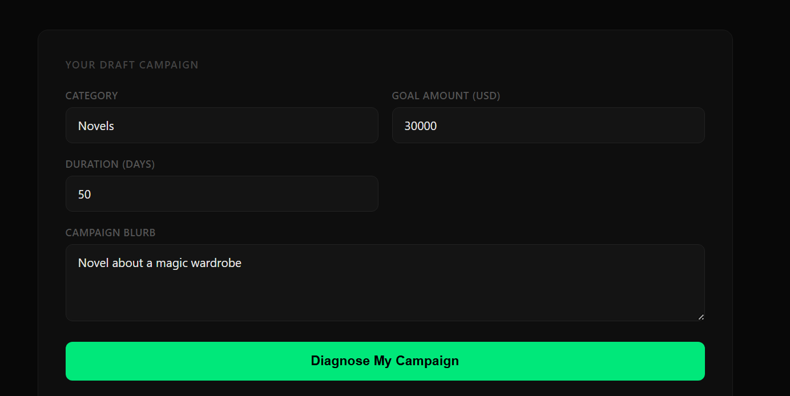Place cursor on the 'Novels' text
The image size is (790, 396).
coord(96,126)
